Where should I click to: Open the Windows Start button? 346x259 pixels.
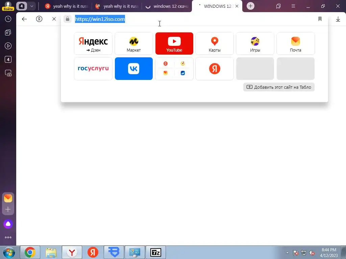(x=9, y=252)
